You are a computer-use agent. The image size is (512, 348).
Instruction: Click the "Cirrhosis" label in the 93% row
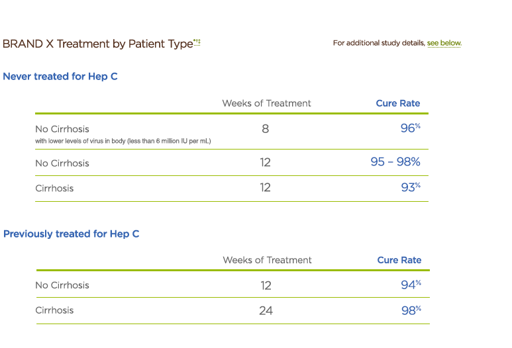[54, 189]
